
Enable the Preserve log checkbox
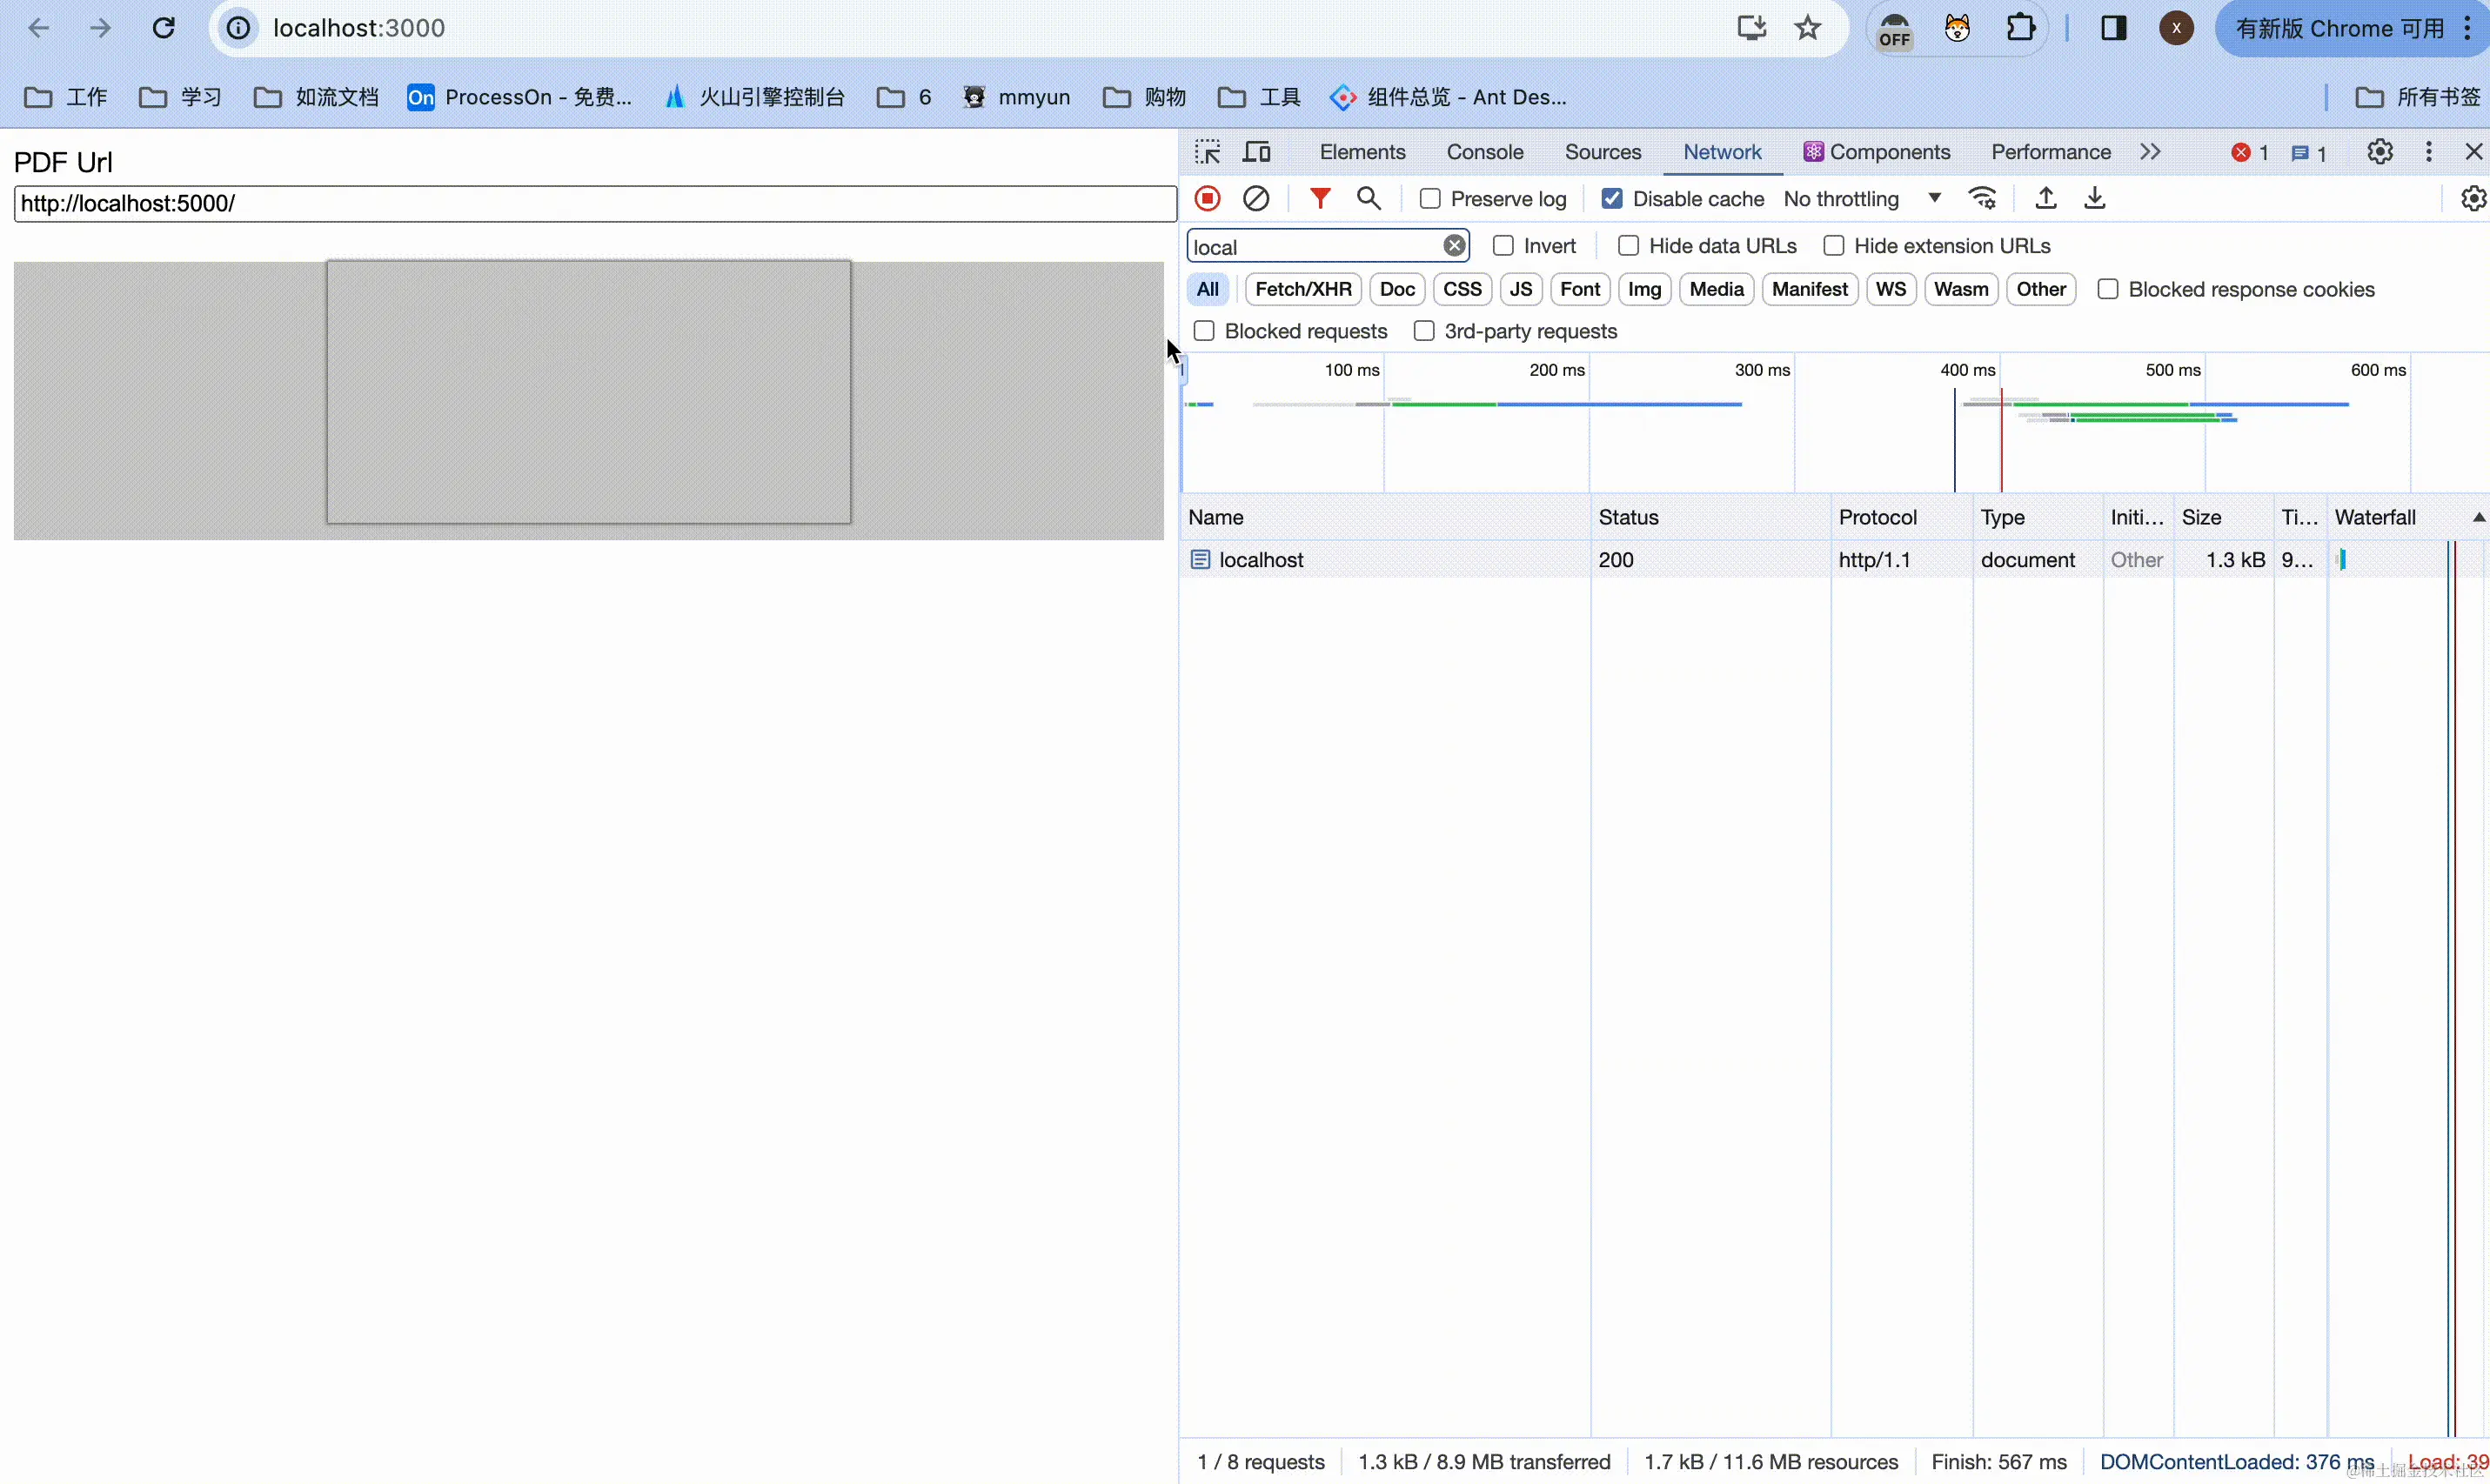tap(1430, 199)
